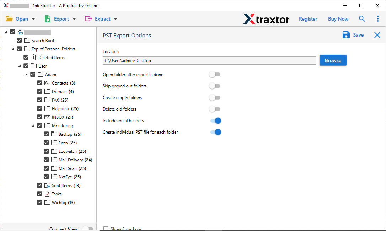
Task: Click the Open folder icon in toolbar
Action: pyautogui.click(x=9, y=19)
